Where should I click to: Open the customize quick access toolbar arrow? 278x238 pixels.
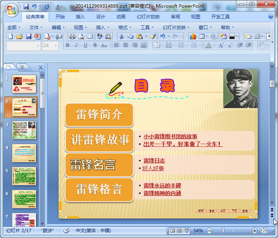point(58,7)
